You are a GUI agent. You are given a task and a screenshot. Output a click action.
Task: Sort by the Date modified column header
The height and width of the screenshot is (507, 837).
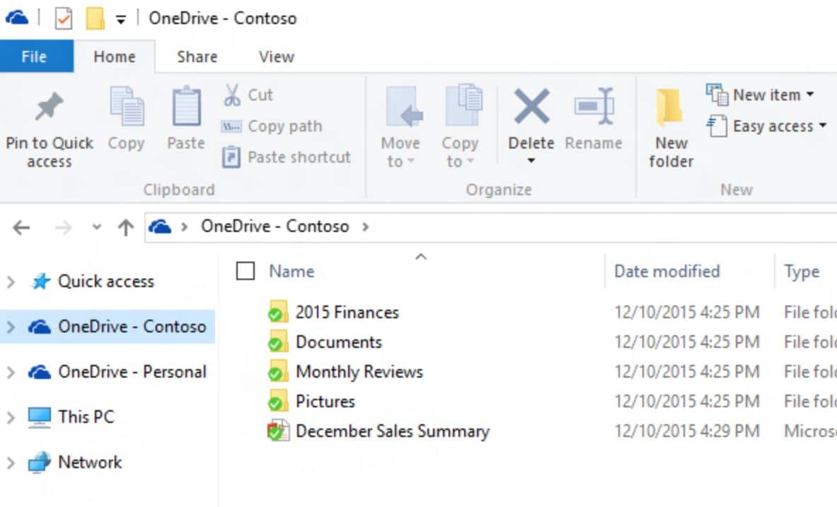click(666, 272)
